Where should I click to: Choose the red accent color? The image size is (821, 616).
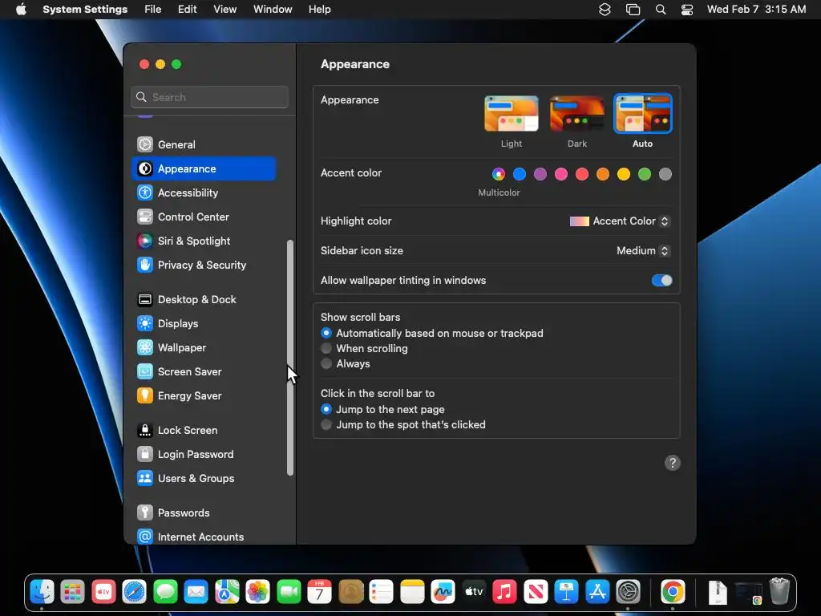tap(582, 174)
